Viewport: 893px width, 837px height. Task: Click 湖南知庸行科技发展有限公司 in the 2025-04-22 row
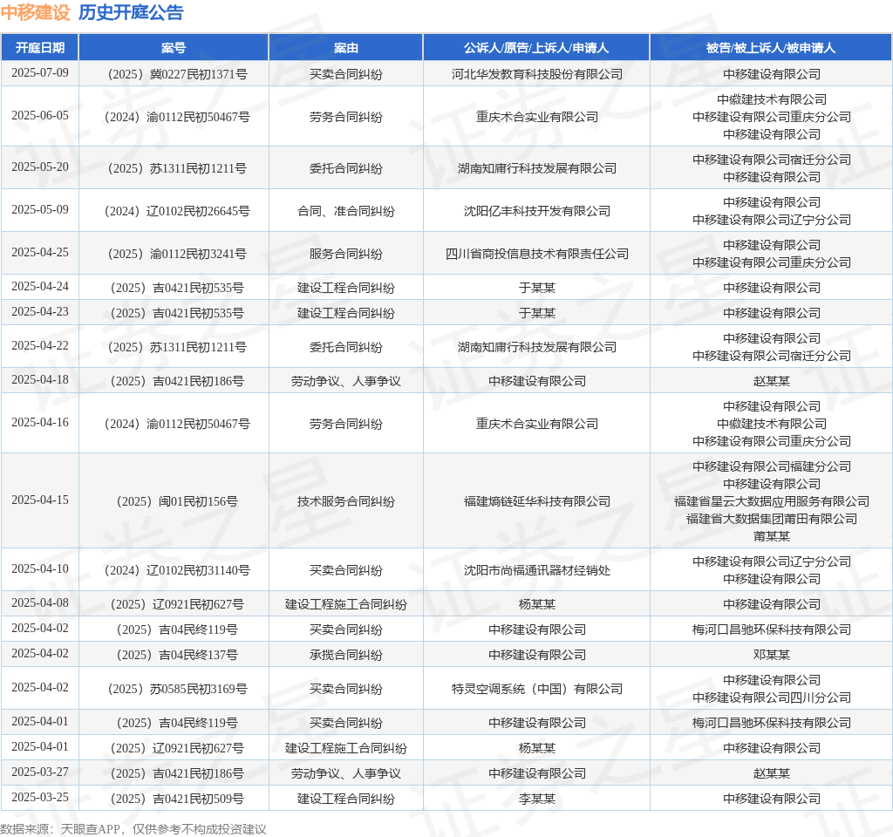point(537,347)
